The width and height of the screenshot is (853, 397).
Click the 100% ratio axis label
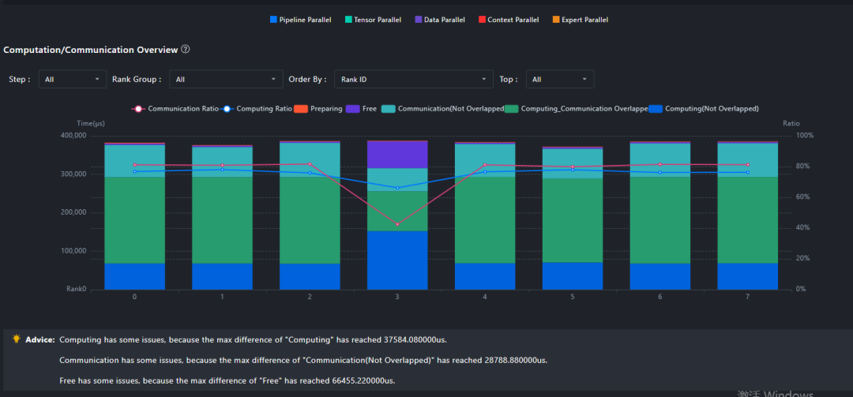(805, 135)
